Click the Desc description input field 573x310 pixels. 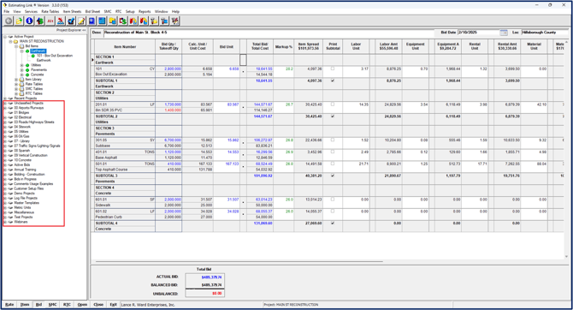point(269,33)
